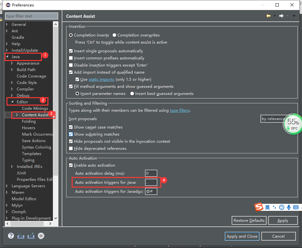Select Insert best guessed arguments radio button
The height and width of the screenshot is (248, 302).
[x=132, y=94]
